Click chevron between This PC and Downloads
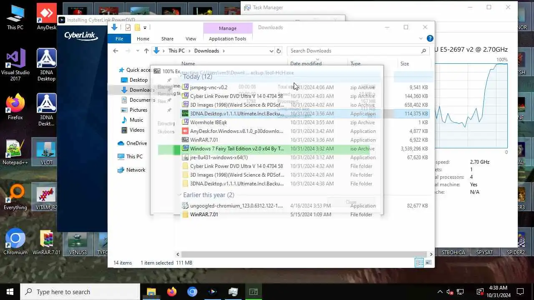 189,51
